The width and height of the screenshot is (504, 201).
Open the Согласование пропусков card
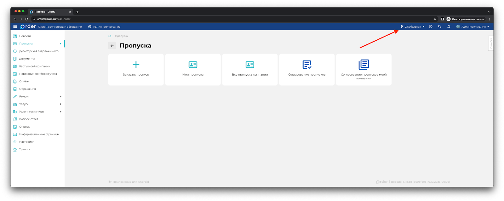click(x=307, y=70)
